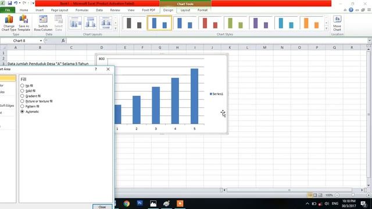
Task: Switch to Chart Tools Format tab
Action: [202, 10]
